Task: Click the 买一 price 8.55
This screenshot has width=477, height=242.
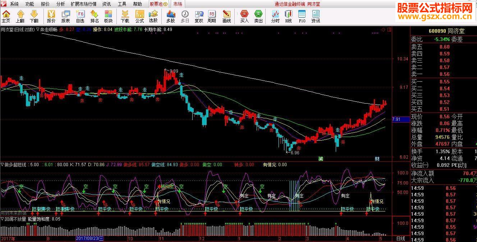Action: (x=445, y=82)
